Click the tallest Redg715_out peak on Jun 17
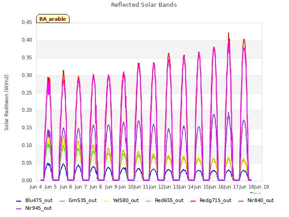This screenshot has width=289, height=217. (x=244, y=39)
